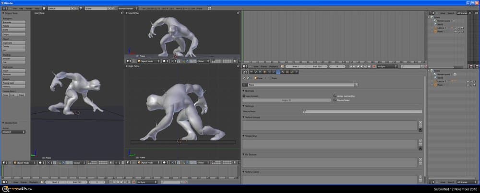Open the Deselect action dropdown
Image resolution: width=480 pixels, height=193 pixels.
tap(13, 132)
